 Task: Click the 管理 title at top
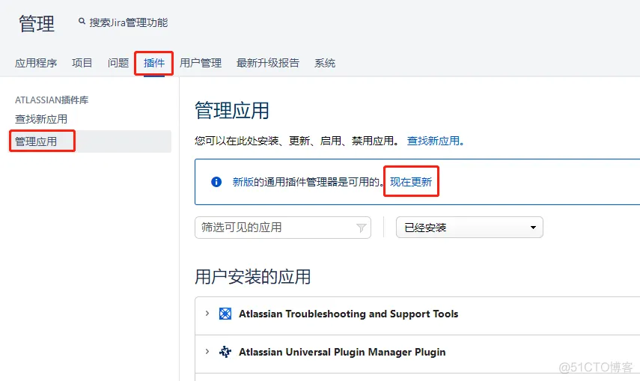click(37, 23)
